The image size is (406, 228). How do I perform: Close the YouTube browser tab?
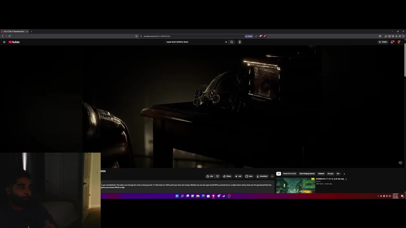point(27,31)
